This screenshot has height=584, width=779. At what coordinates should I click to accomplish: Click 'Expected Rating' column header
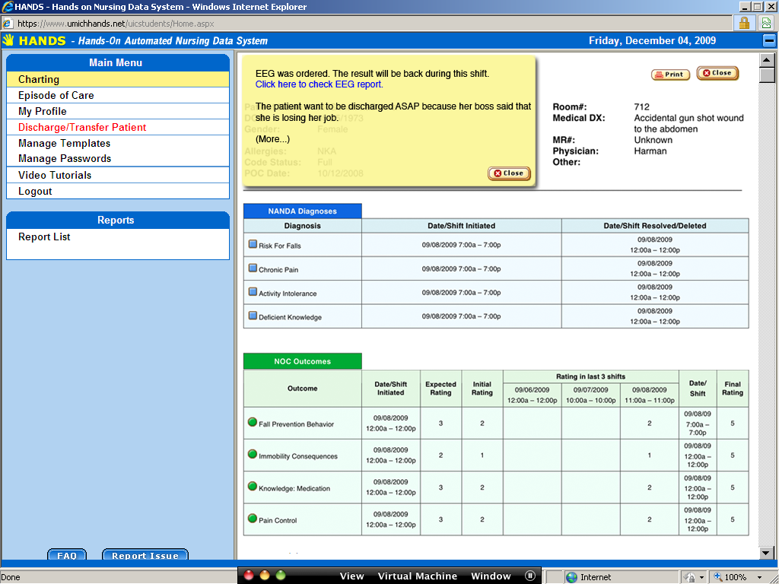click(440, 389)
